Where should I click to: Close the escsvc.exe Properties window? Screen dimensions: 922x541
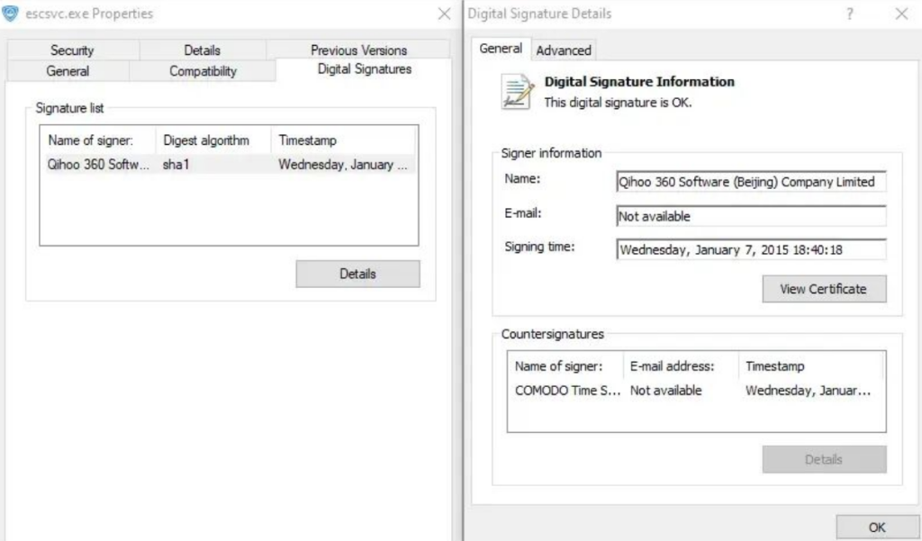point(444,14)
